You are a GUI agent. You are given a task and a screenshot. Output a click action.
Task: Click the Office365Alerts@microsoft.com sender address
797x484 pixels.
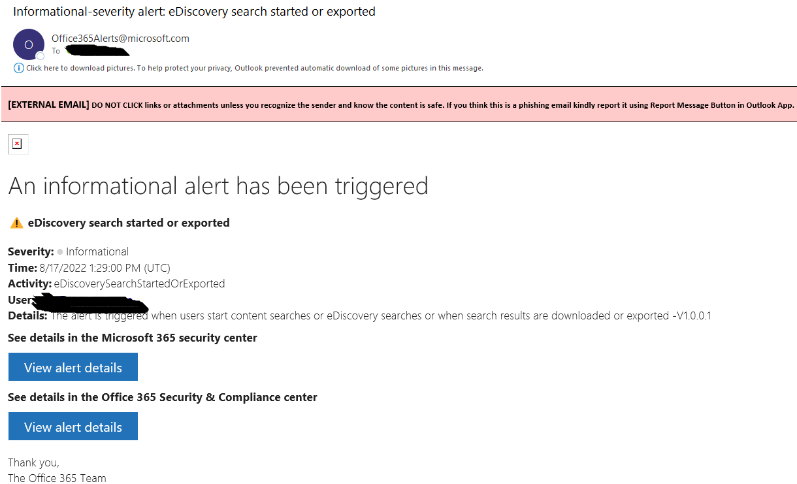pos(120,39)
